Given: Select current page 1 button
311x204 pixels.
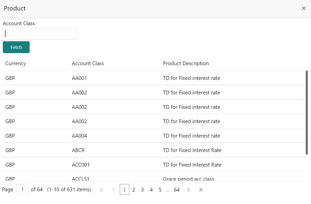Looking at the screenshot, I should pyautogui.click(x=125, y=190).
